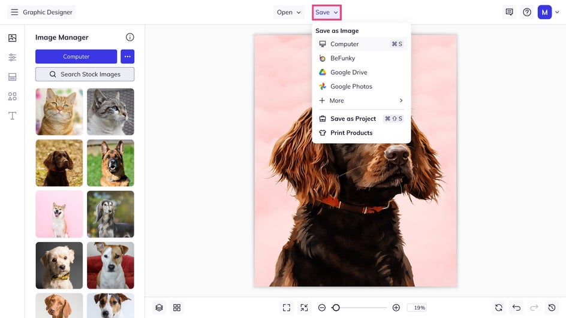Click the 19% zoom value field
Screen dimensions: 566x318
(417, 308)
